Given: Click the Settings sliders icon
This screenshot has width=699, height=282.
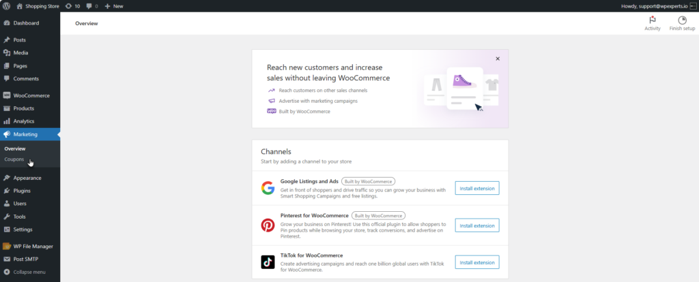Looking at the screenshot, I should (x=7, y=230).
